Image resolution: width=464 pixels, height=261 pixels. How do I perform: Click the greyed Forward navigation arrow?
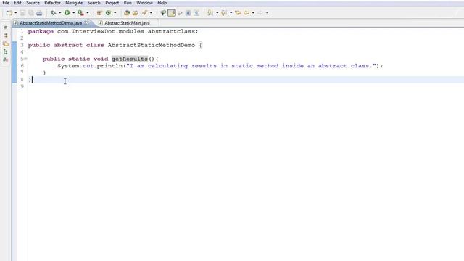260,13
